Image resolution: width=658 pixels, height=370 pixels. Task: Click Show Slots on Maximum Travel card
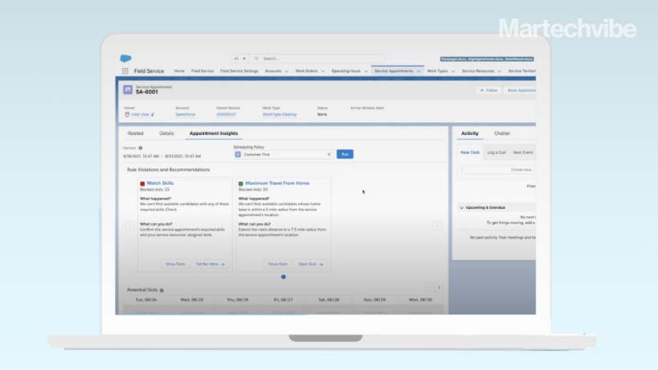tap(278, 264)
